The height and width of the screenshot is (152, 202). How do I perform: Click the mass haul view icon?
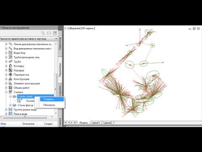pyautogui.click(x=11, y=49)
